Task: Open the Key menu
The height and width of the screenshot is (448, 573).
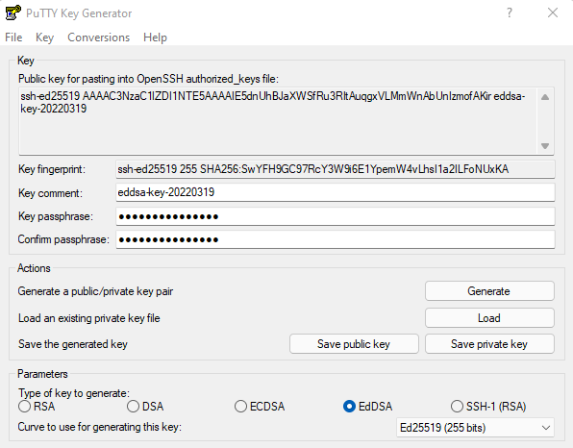Action: pos(44,37)
